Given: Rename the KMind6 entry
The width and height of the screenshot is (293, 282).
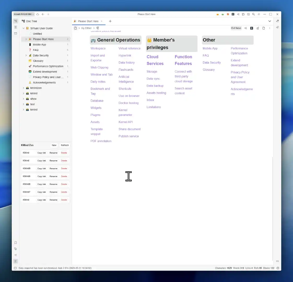Looking at the screenshot, I should (x=54, y=176).
